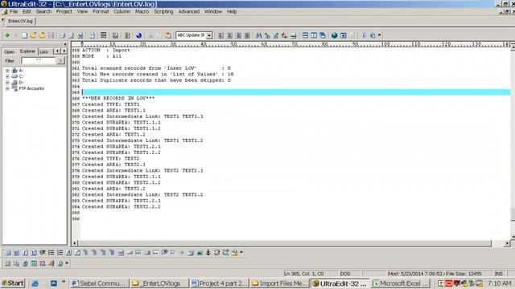This screenshot has width=515, height=289.
Task: Click the Open file folder icon
Action: [x=33, y=35]
